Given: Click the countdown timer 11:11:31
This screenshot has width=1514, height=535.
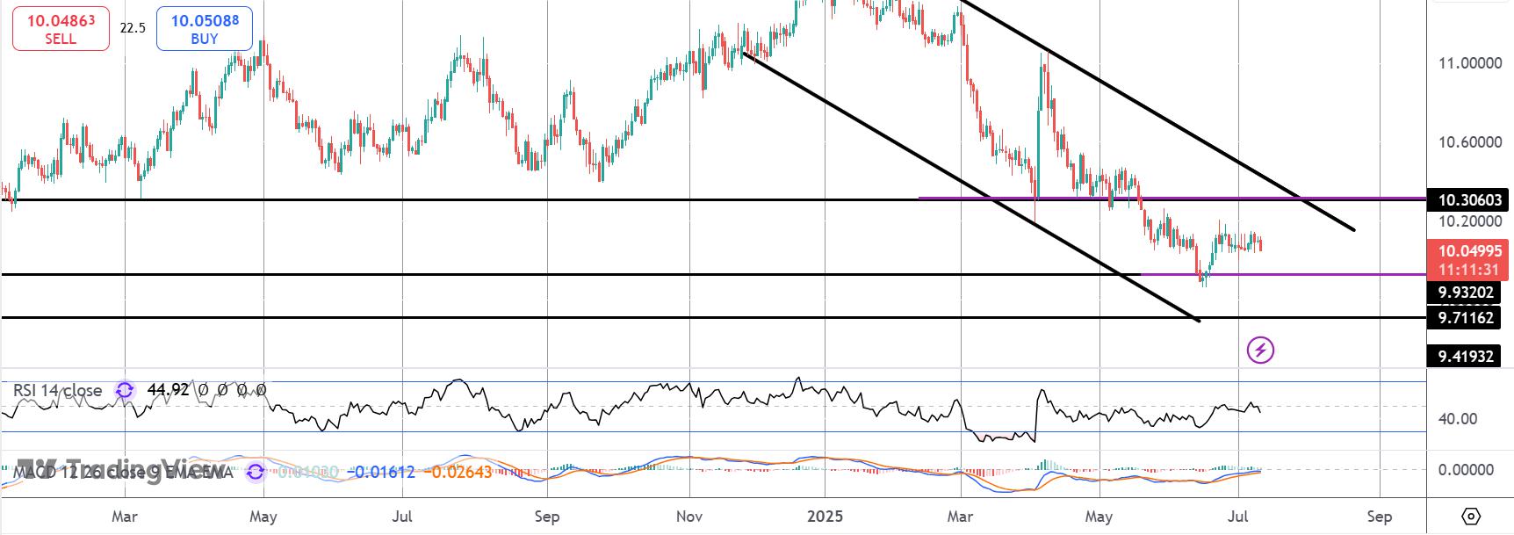Looking at the screenshot, I should point(1467,270).
